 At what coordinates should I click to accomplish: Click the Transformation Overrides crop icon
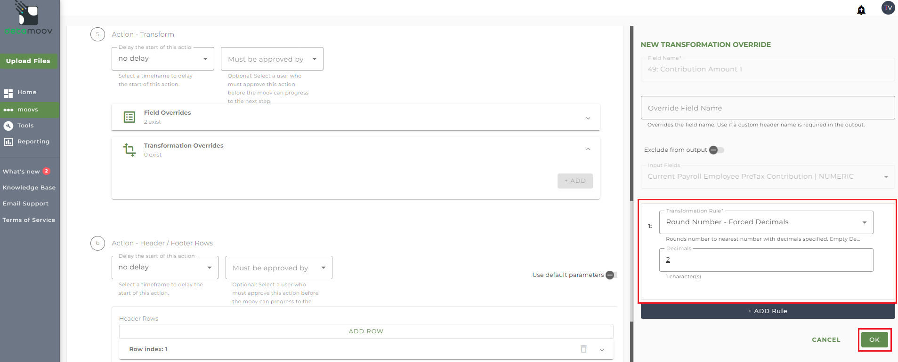129,150
